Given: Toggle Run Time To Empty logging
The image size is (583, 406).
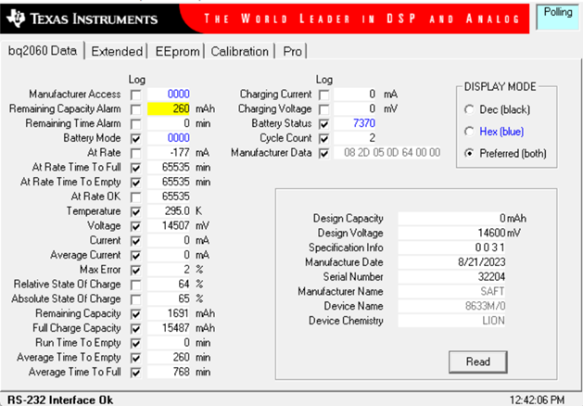Looking at the screenshot, I should tap(135, 343).
